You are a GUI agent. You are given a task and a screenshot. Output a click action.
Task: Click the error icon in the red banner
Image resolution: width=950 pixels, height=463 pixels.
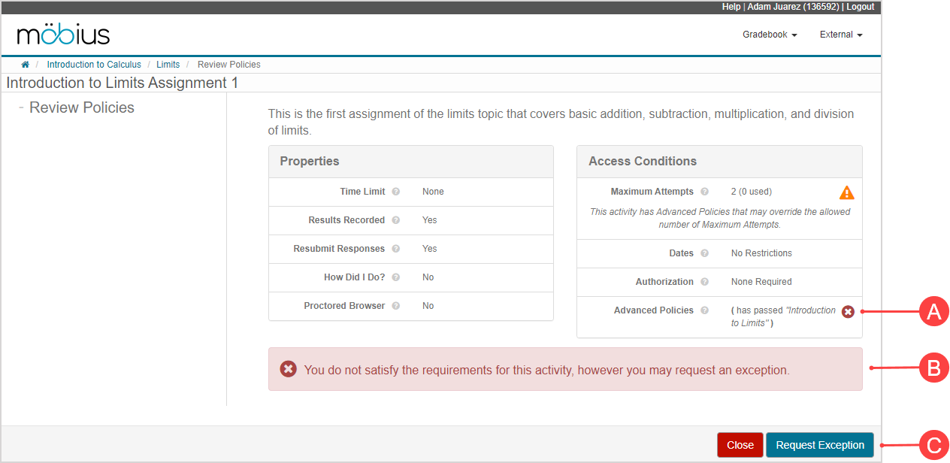click(x=288, y=369)
